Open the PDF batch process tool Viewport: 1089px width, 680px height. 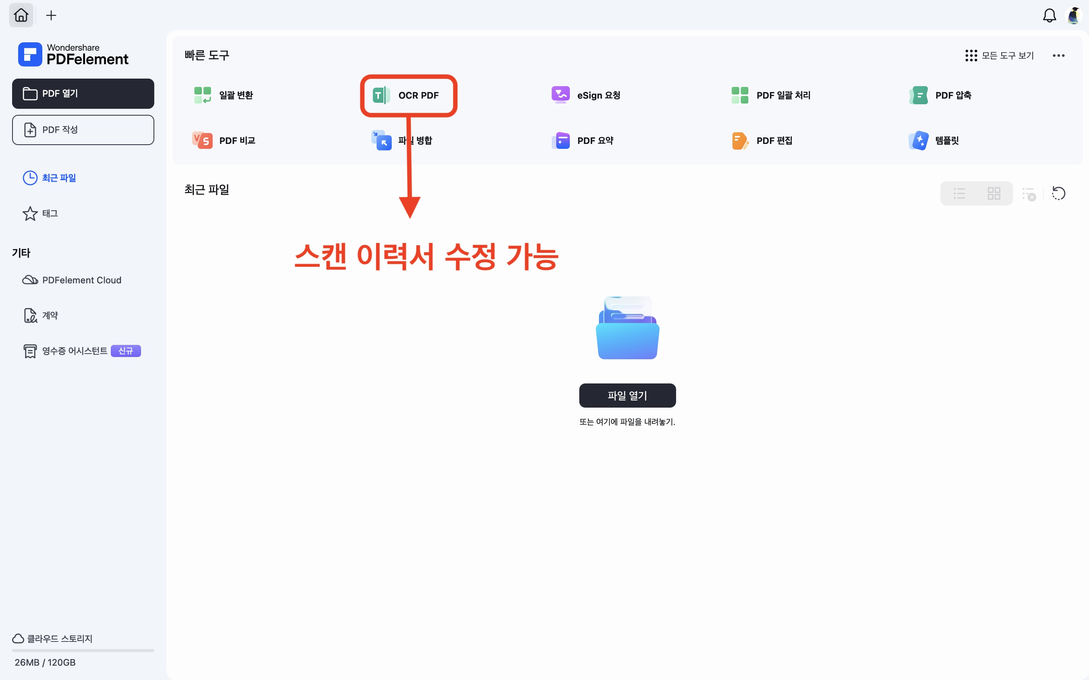click(771, 95)
